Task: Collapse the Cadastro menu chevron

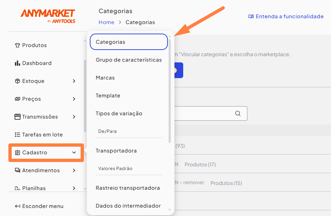Action: tap(74, 153)
